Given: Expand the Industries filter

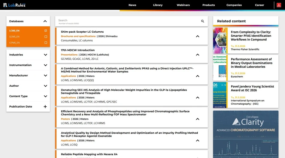Looking at the screenshot, I should (x=45, y=55).
